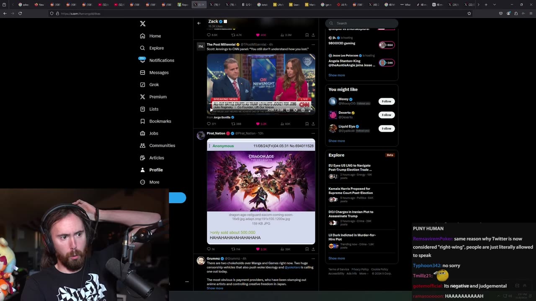
Task: Open the Dragon Age Veilguard image
Action: pos(261,181)
